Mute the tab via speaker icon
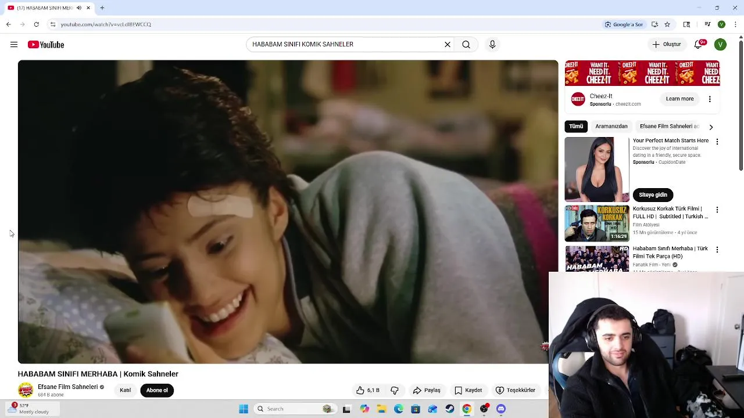Viewport: 744px width, 418px height. 79,8
